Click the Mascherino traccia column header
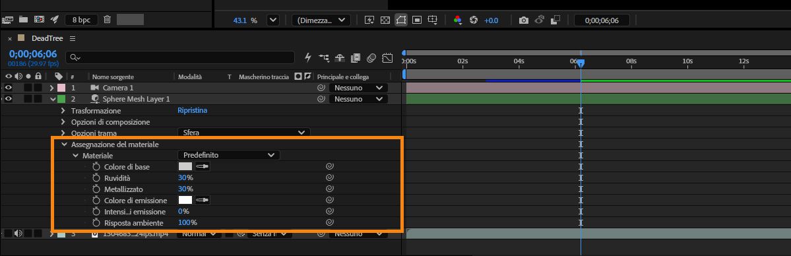 pyautogui.click(x=264, y=77)
